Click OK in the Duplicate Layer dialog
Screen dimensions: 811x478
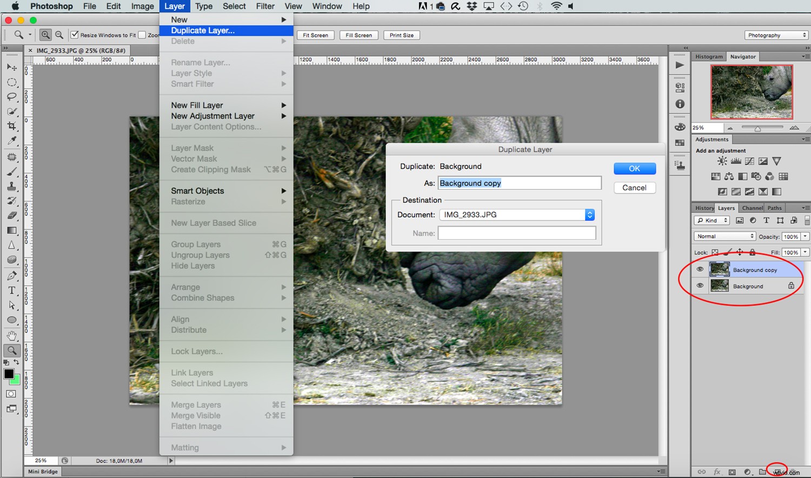click(634, 168)
